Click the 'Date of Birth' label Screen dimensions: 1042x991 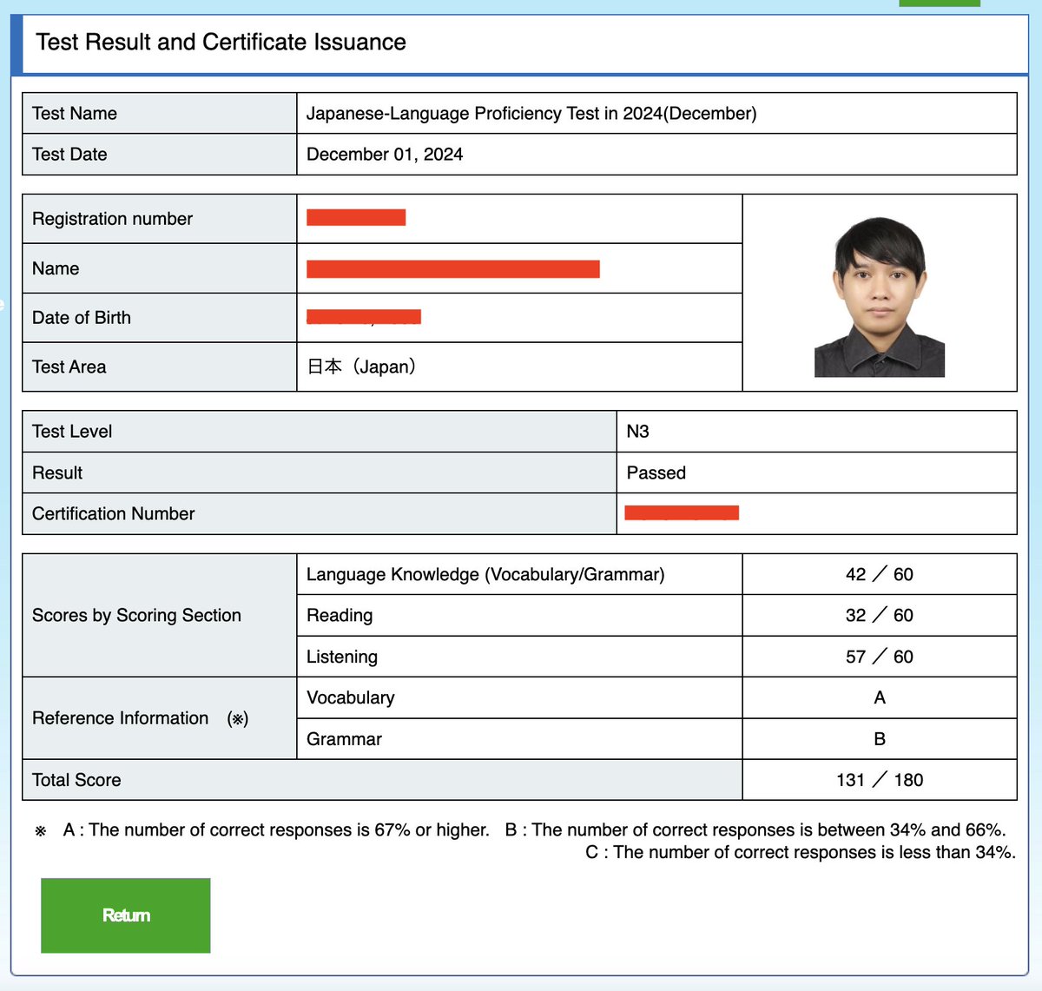[x=82, y=317]
